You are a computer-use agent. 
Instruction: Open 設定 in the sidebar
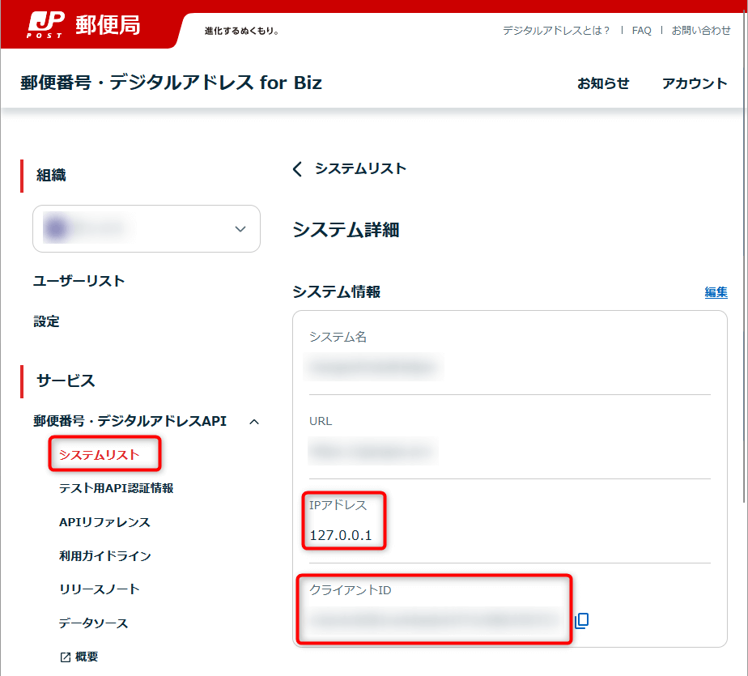[x=46, y=321]
